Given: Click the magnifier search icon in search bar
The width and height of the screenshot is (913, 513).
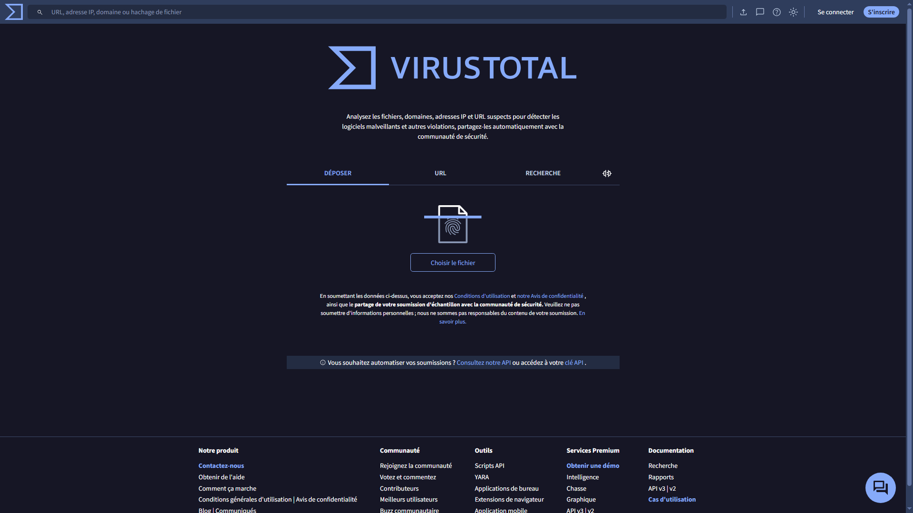Looking at the screenshot, I should click(40, 12).
